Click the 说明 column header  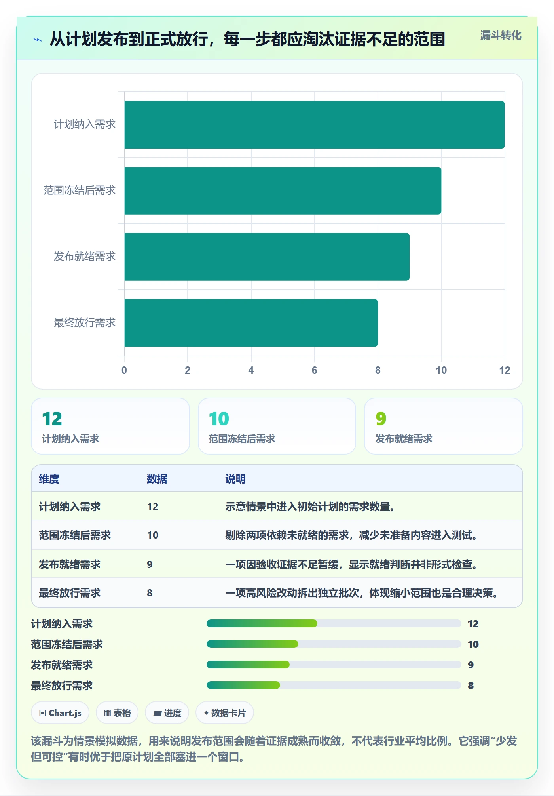click(235, 479)
